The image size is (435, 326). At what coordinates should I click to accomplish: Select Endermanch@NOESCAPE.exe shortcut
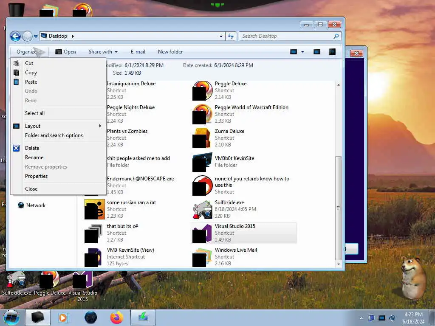[x=140, y=185]
